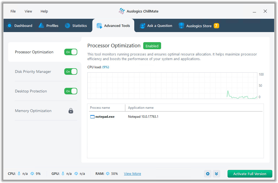Select the Advanced Tools tab
The height and width of the screenshot is (183, 278).
click(x=113, y=26)
